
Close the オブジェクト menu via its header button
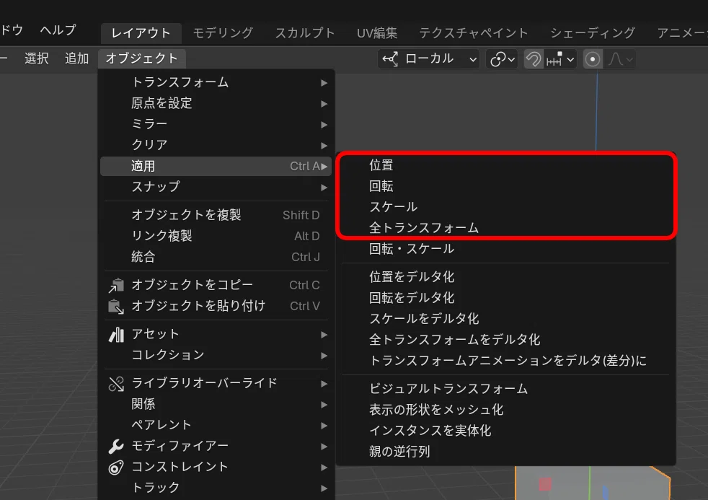click(142, 58)
